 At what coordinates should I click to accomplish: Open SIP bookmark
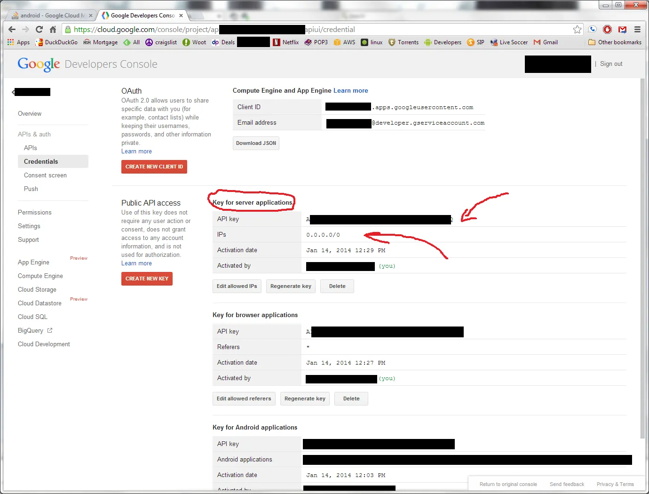[475, 42]
